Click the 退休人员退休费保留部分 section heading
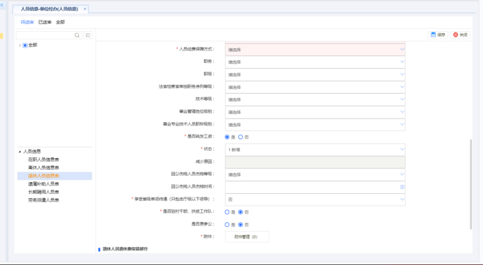Screen dimensions: 483x265 (x=125, y=249)
